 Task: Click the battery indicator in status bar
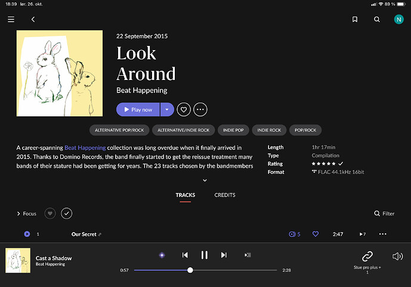tap(401, 4)
